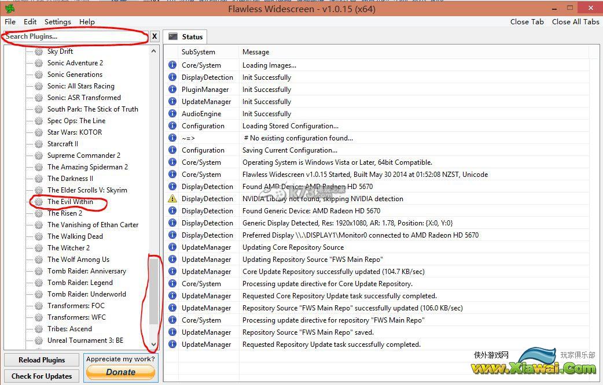Click the gear icon next to Starcraft II
603x385 pixels.
38,144
